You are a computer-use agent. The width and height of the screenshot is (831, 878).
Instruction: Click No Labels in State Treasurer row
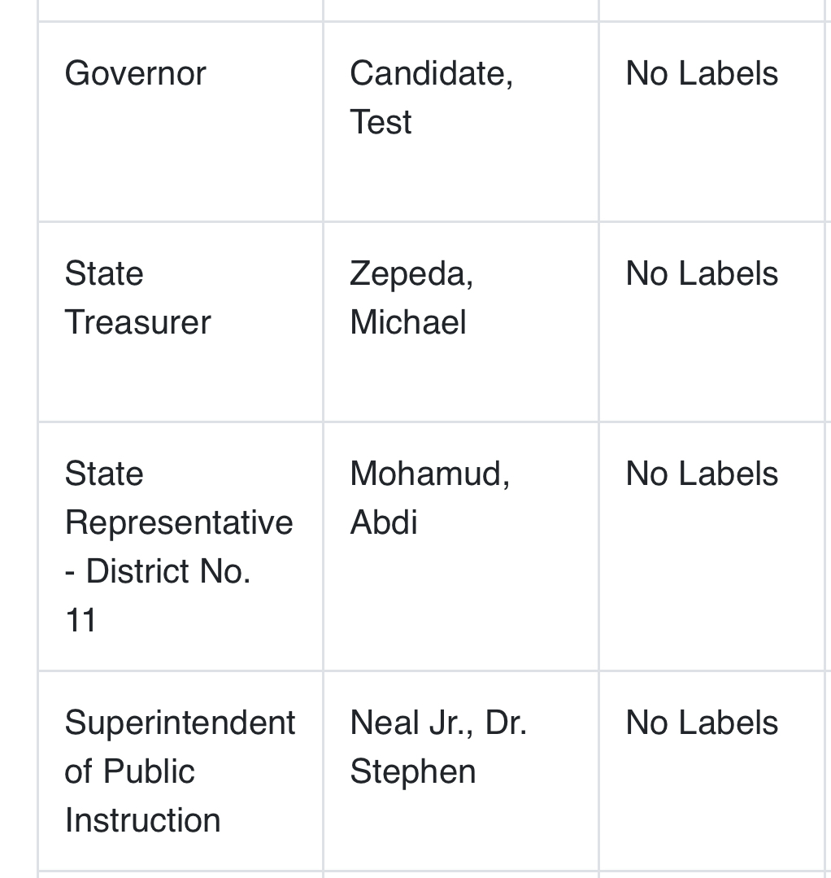click(702, 274)
